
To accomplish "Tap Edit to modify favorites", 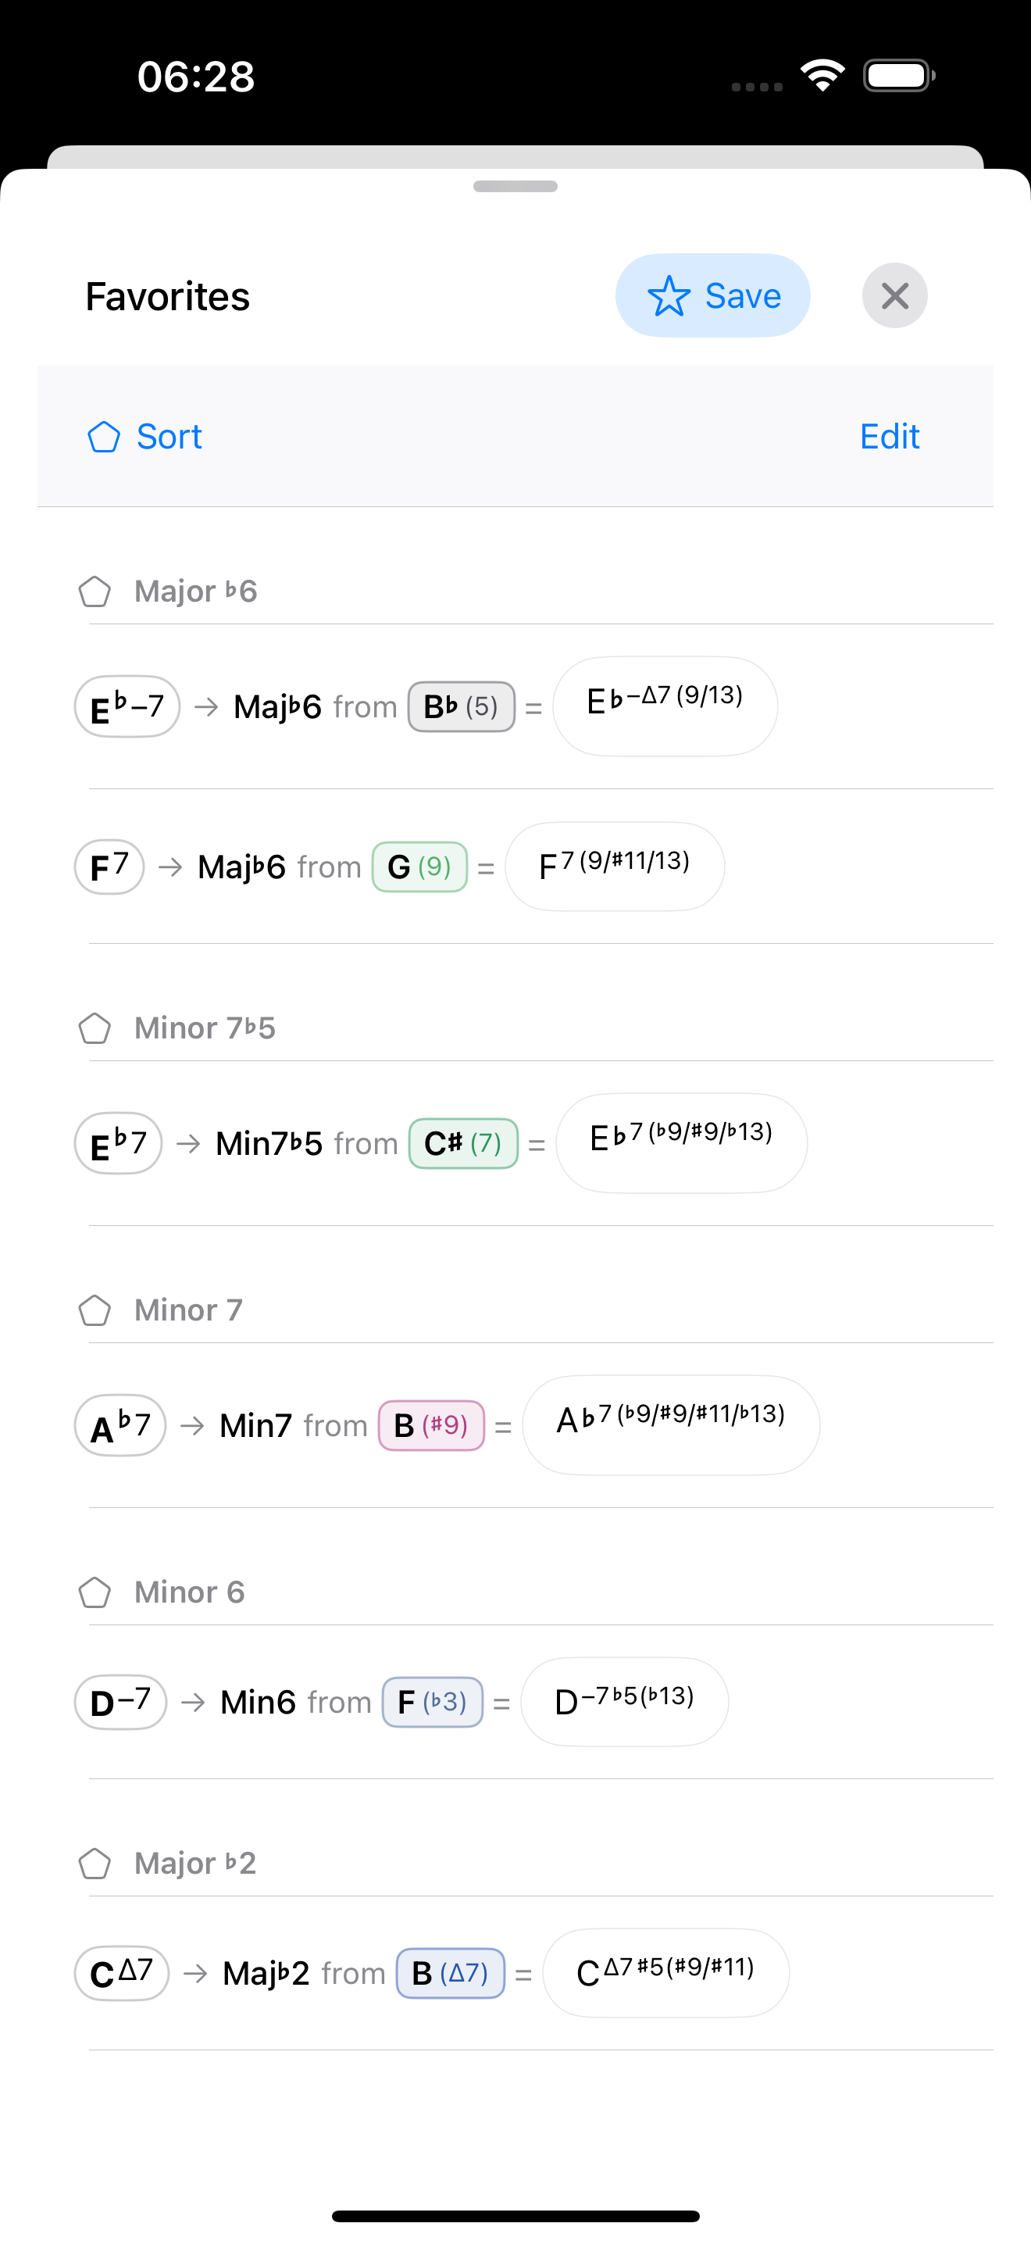I will [890, 437].
